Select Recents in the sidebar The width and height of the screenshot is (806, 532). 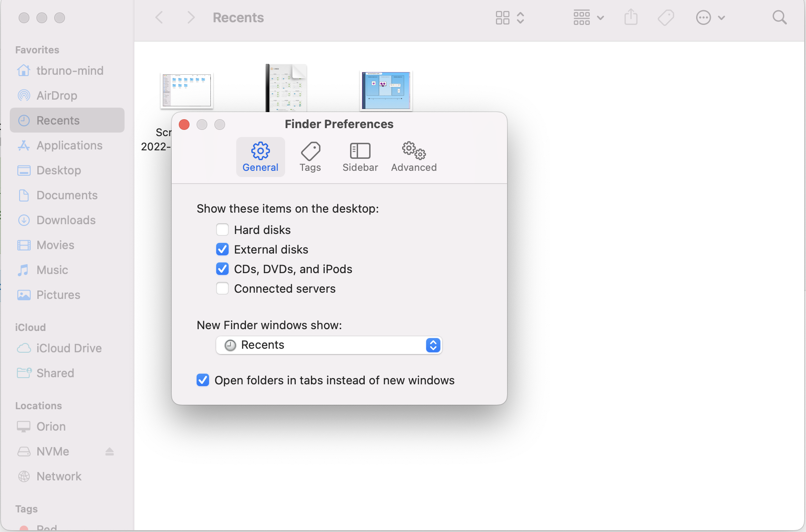coord(67,120)
